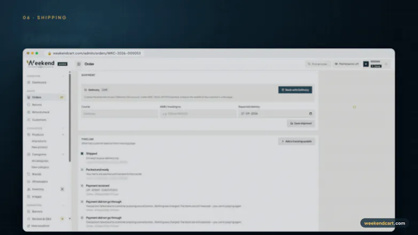This screenshot has width=418, height=235.
Task: Click the Customers icon in sidebar
Action: click(29, 120)
